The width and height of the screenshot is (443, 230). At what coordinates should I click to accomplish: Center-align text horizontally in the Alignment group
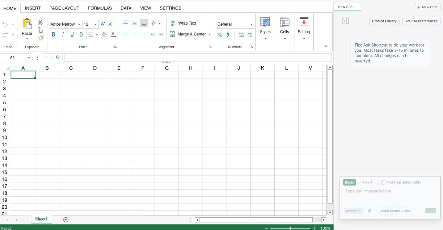pyautogui.click(x=135, y=35)
